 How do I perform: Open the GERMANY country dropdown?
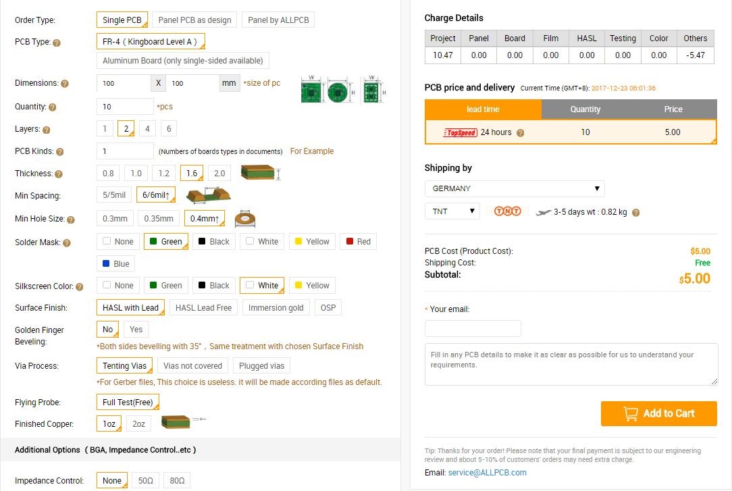coord(515,188)
